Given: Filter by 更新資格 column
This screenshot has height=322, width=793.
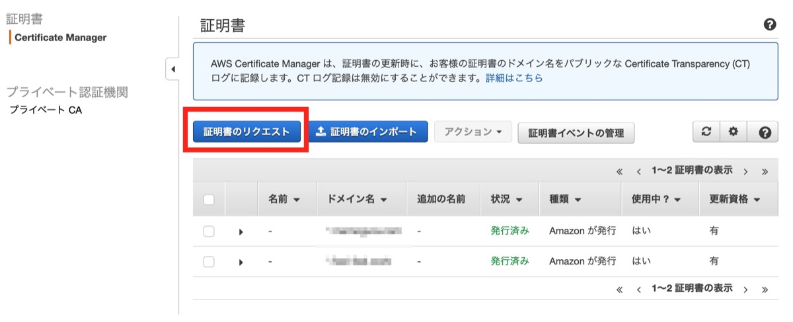Looking at the screenshot, I should tap(735, 199).
